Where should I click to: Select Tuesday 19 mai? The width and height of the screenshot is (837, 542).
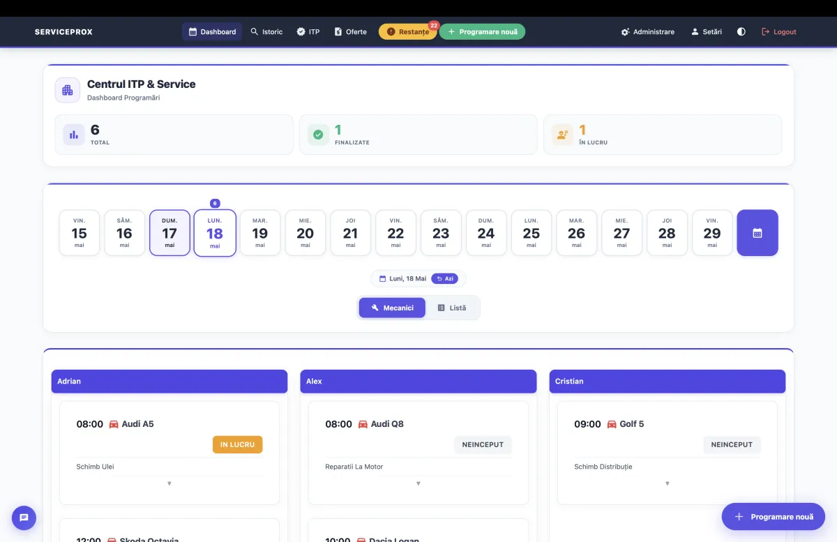pyautogui.click(x=260, y=233)
